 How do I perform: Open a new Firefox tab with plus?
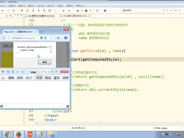(42, 32)
